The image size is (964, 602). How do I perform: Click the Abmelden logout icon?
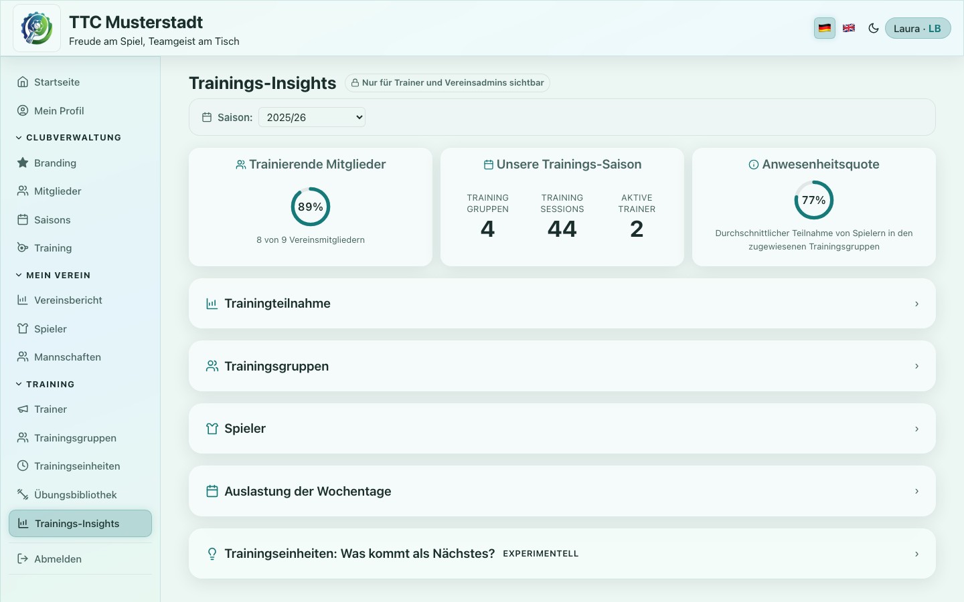23,559
